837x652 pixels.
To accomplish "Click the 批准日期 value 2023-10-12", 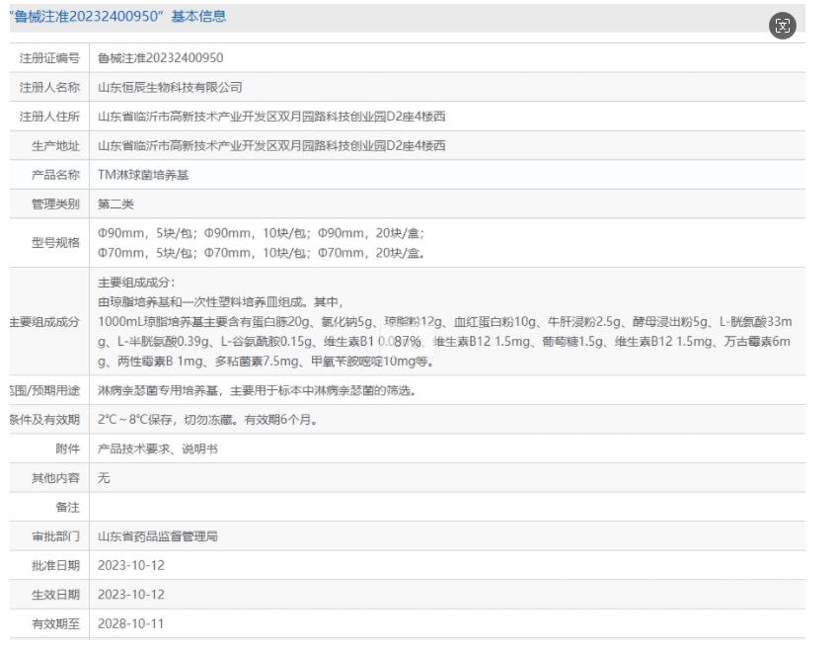I will (x=131, y=565).
